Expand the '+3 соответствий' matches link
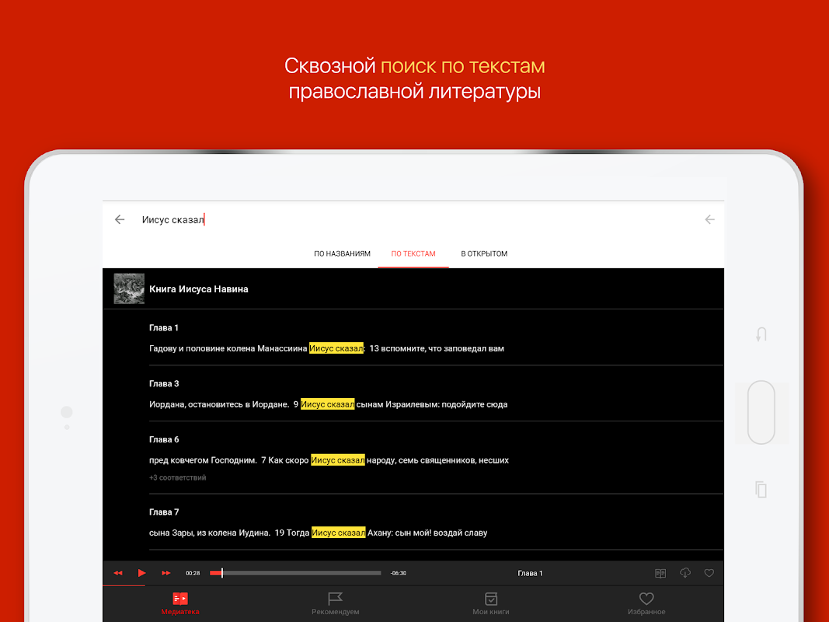The image size is (829, 622). click(178, 477)
